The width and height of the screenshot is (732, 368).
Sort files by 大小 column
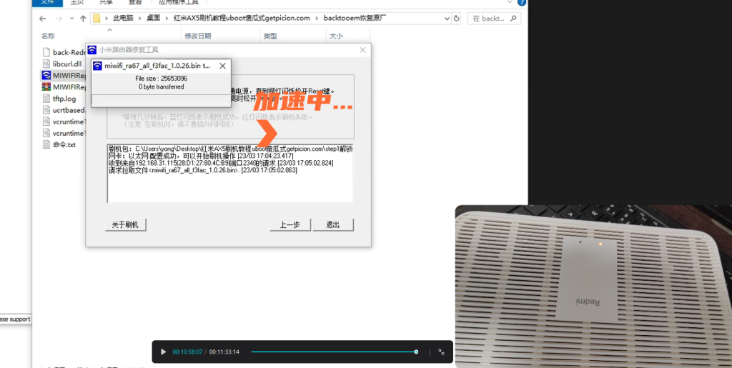pos(336,36)
